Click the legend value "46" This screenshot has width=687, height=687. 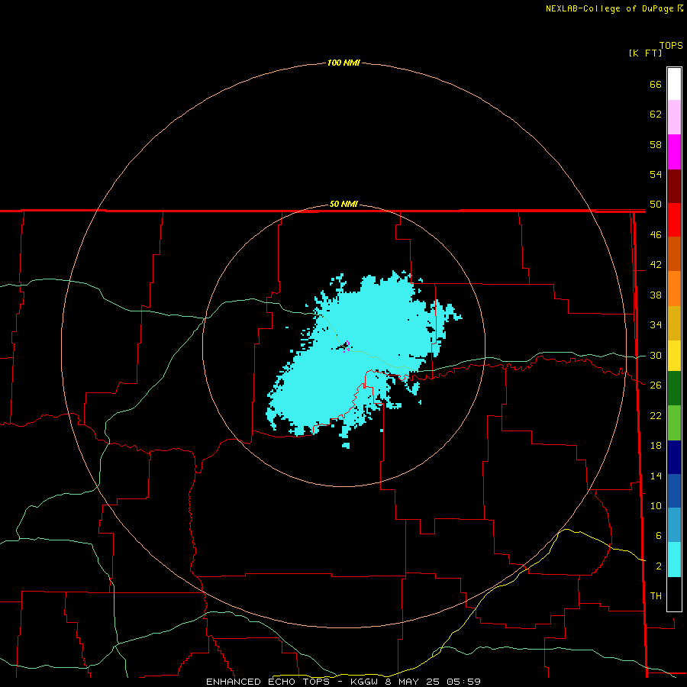[x=656, y=234]
